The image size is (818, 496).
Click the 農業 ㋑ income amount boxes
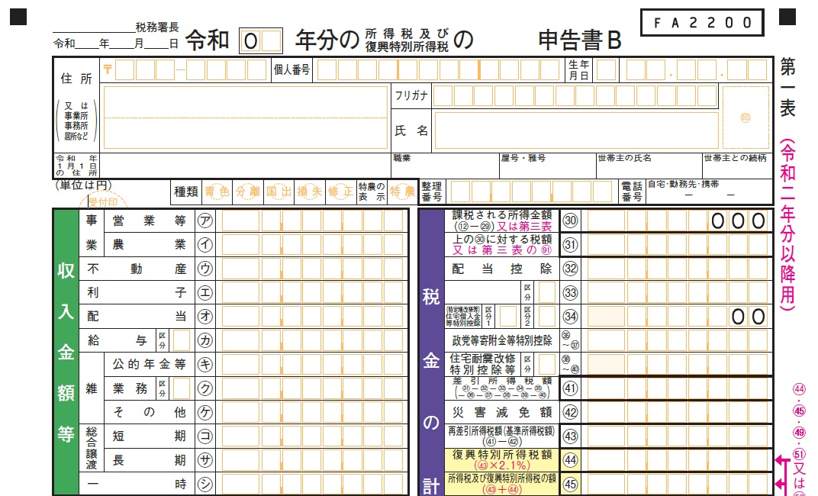pyautogui.click(x=313, y=245)
